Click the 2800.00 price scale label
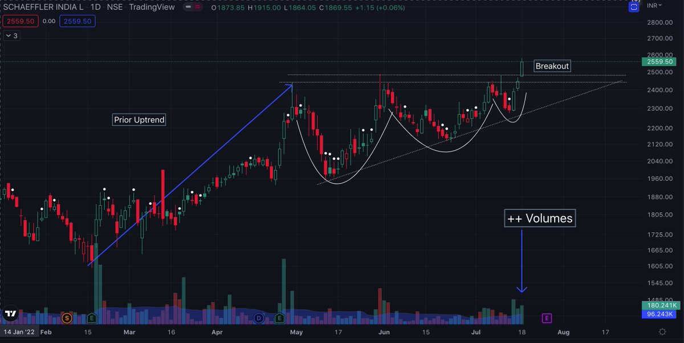Screen dimensions: 684x343 coord(660,22)
